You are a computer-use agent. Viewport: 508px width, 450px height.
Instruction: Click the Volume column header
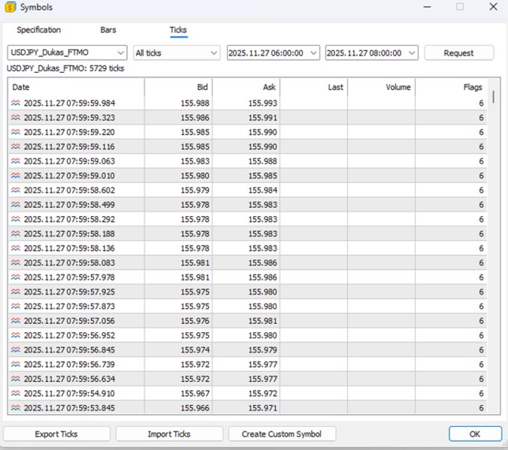[x=381, y=87]
